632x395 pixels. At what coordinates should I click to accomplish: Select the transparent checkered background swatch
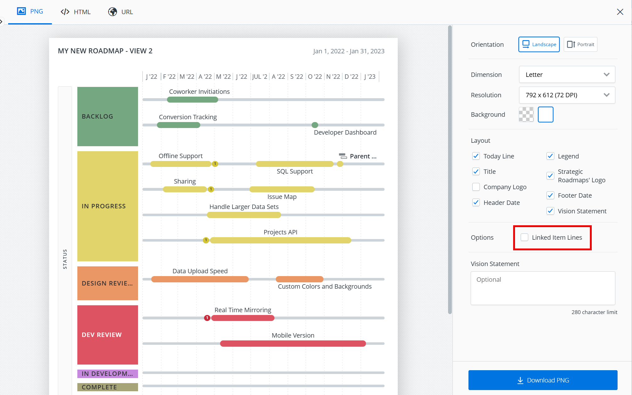point(526,115)
